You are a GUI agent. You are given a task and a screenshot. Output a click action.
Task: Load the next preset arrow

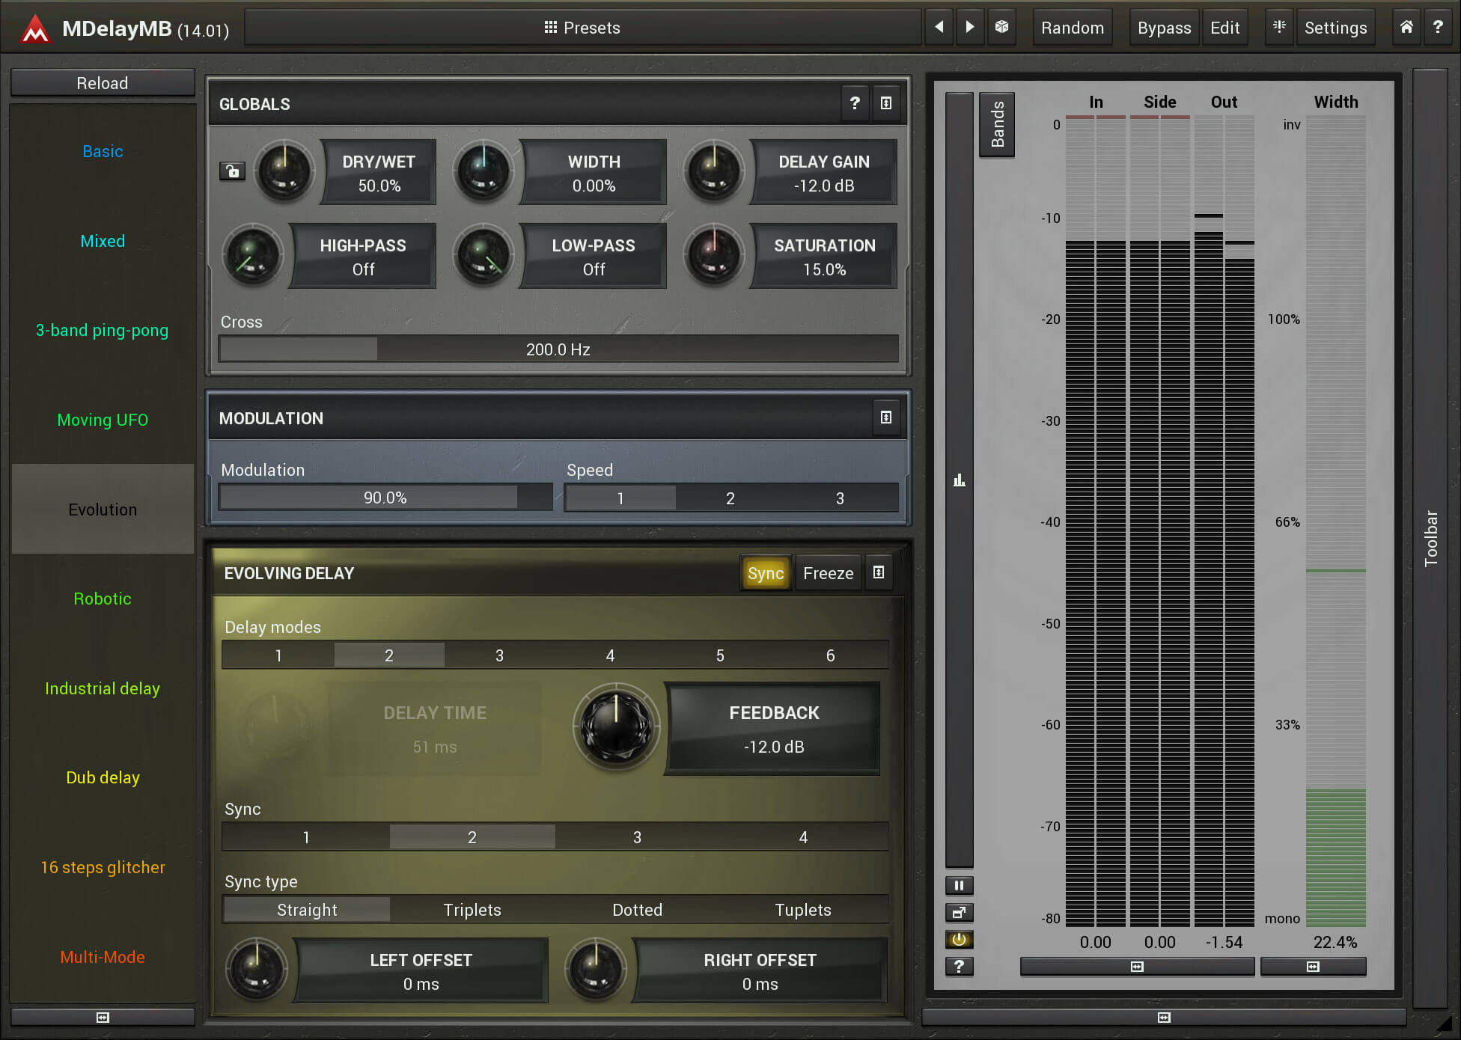tap(970, 28)
